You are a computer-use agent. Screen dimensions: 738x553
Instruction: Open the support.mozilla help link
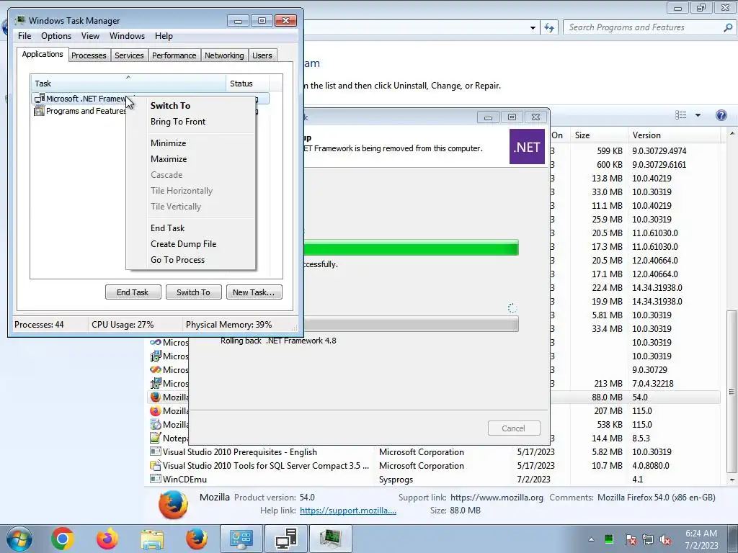point(348,511)
